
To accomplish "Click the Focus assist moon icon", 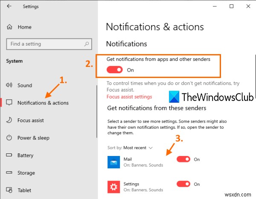I will click(9, 120).
